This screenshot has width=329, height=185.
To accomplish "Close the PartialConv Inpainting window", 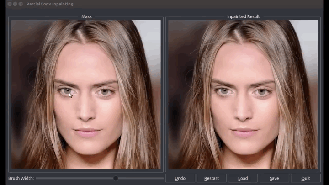I will [10, 4].
